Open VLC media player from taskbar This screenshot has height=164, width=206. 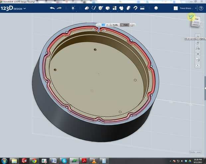point(94,161)
